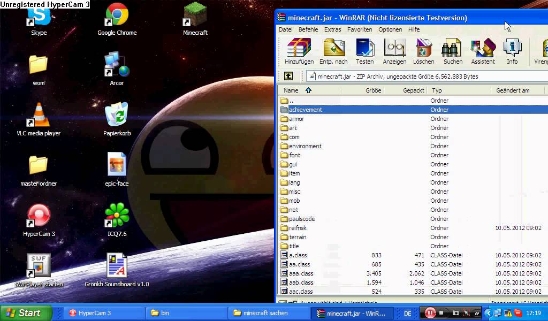This screenshot has width=548, height=321.
Task: Select the Gronkh Soundboard v1.0 icon
Action: pos(117,270)
